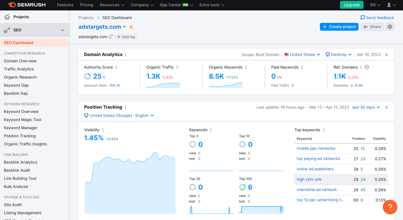
Task: Open adstargets.com external link icon
Action: [111, 36]
